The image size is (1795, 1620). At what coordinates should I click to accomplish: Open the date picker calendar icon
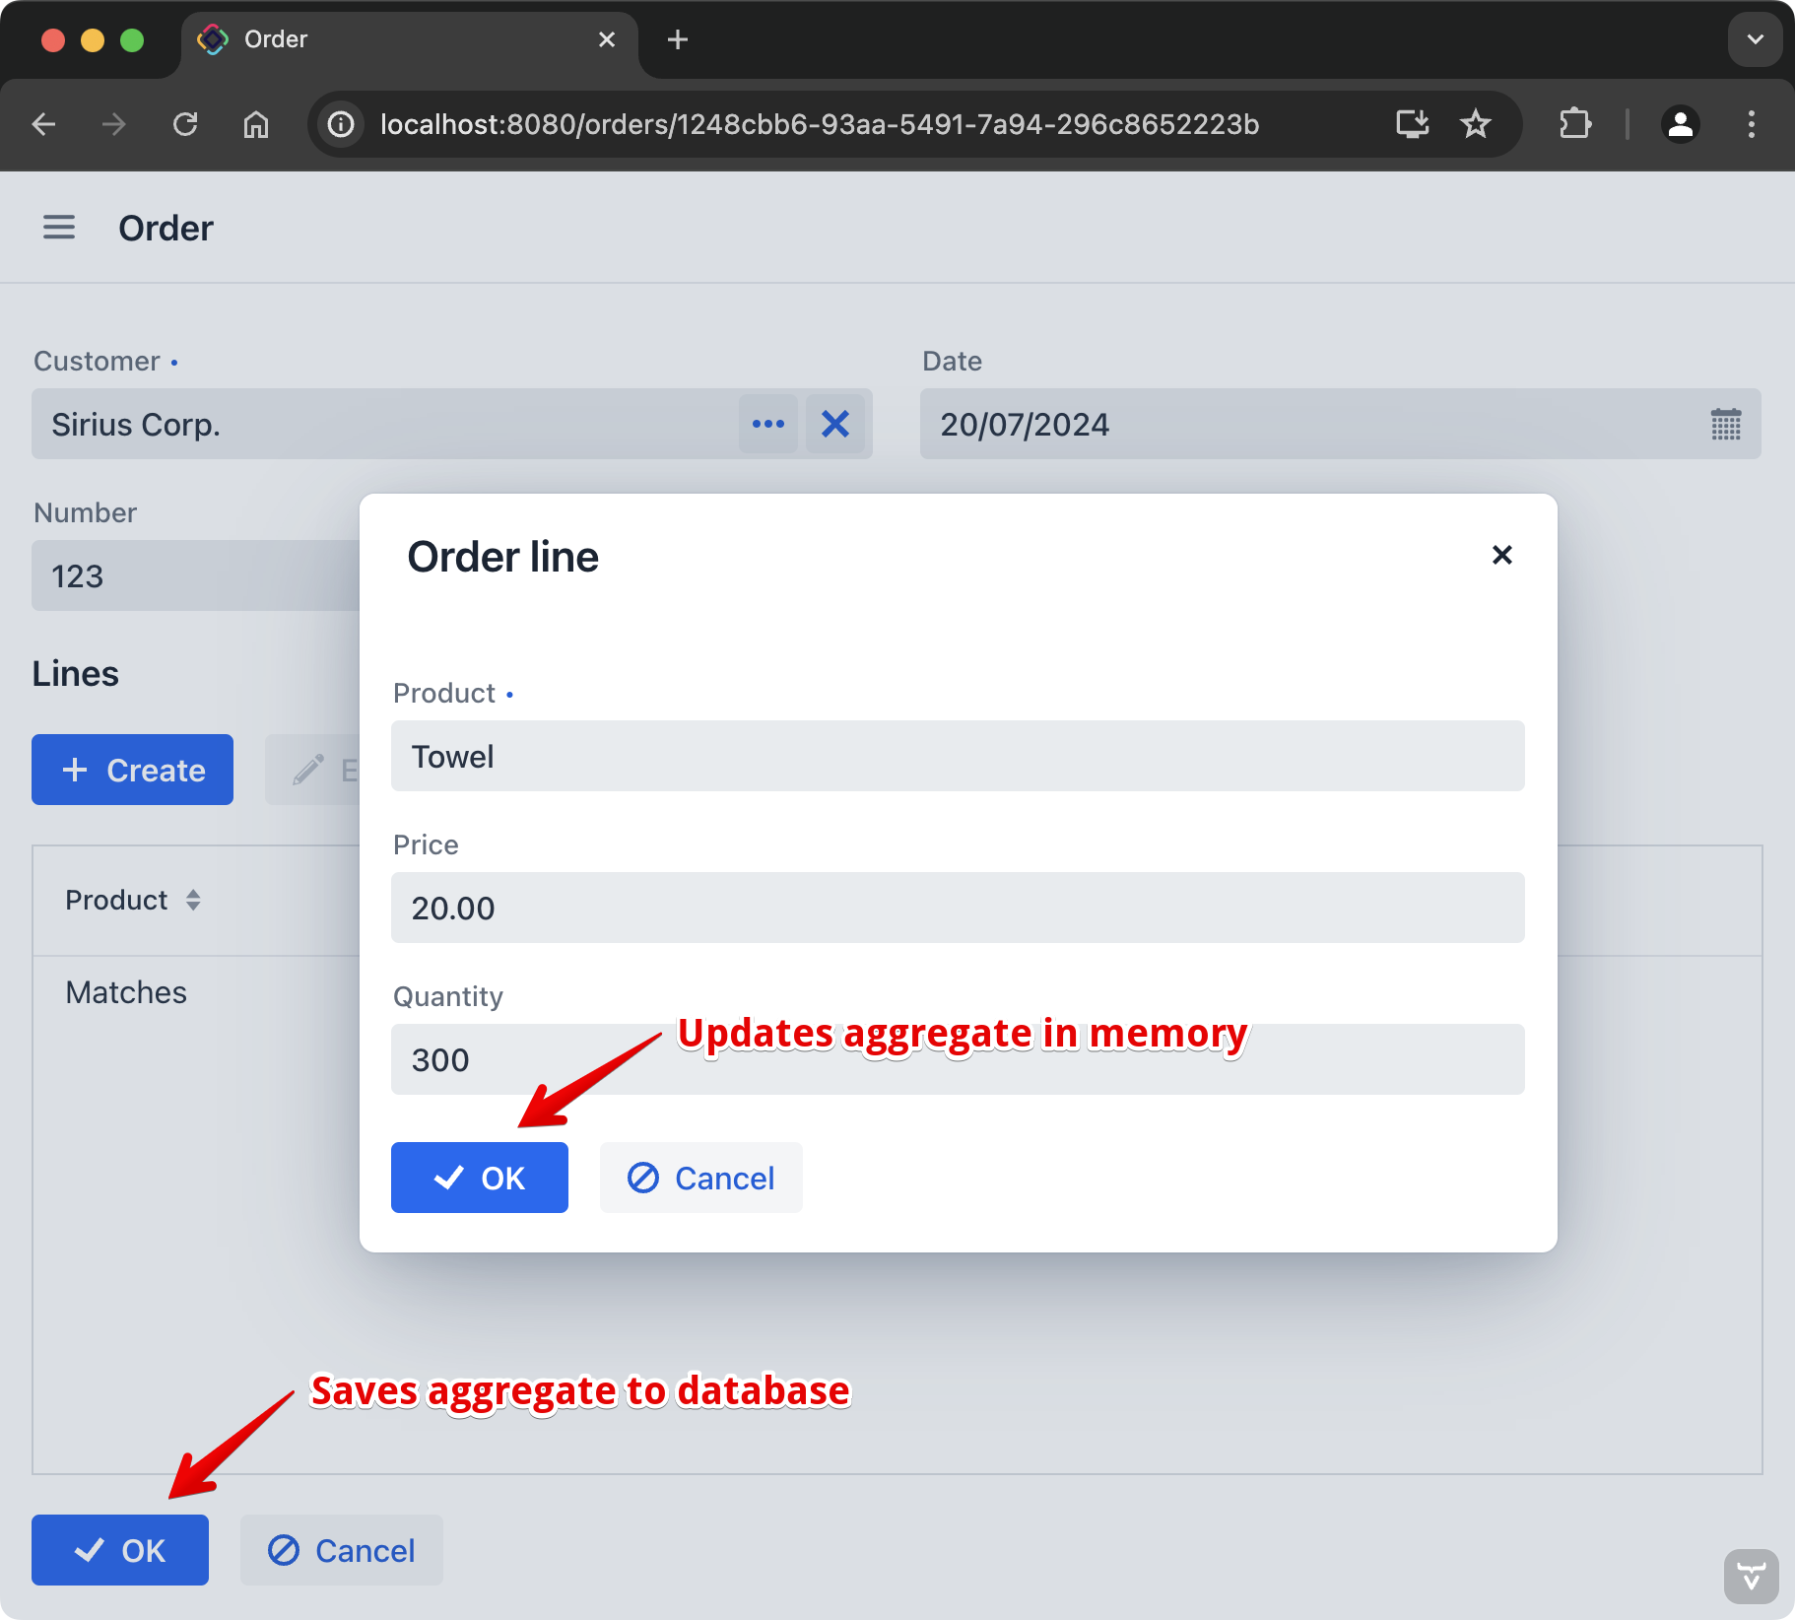click(1725, 425)
